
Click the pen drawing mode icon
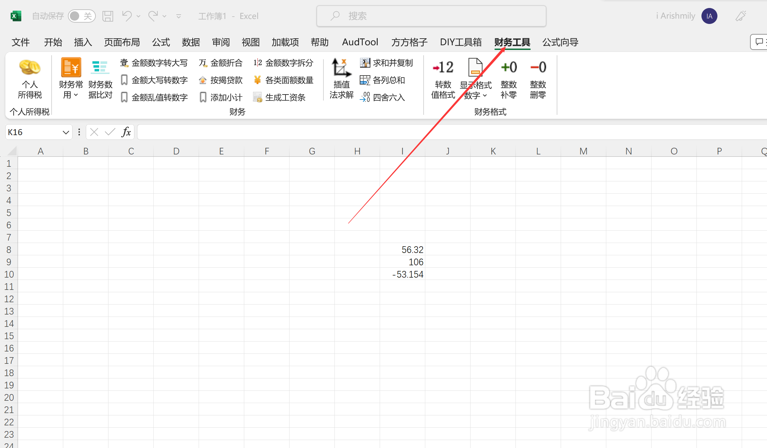(x=741, y=16)
